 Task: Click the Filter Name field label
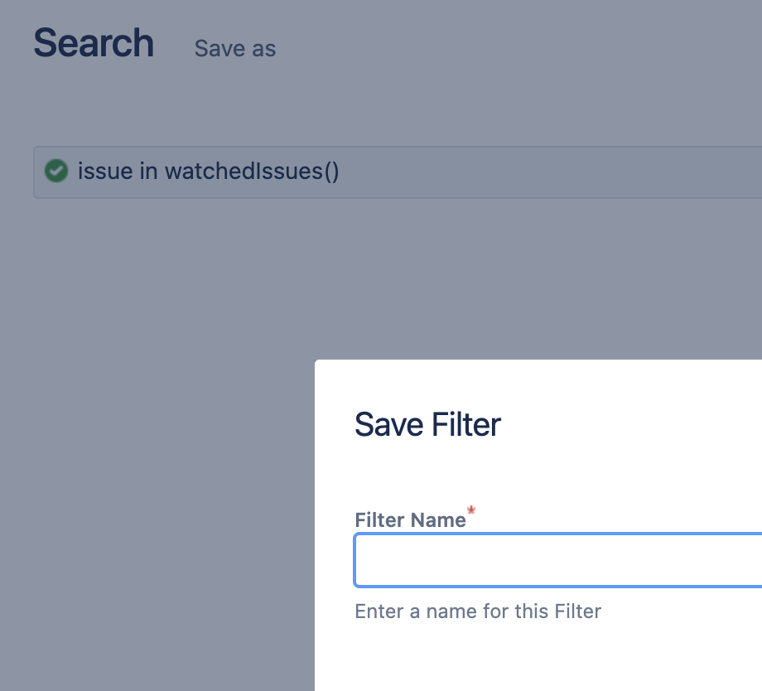pos(410,520)
